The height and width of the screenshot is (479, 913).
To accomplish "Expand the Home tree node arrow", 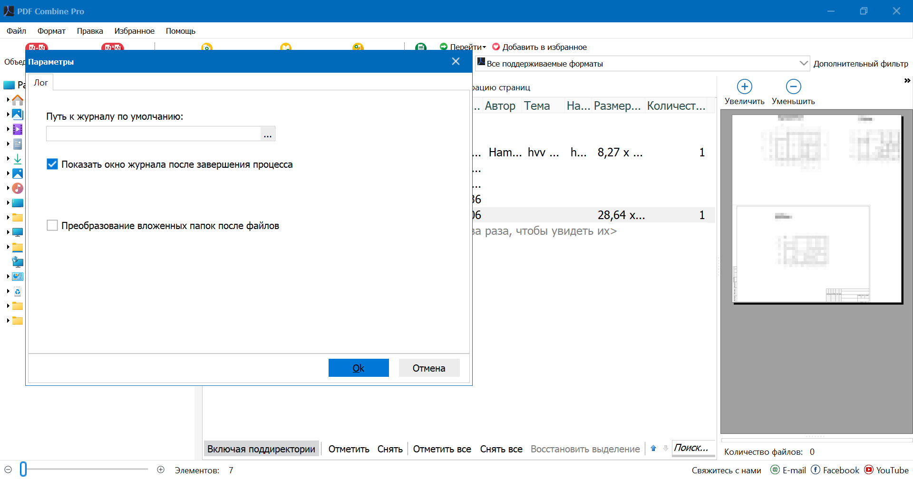I will pos(8,100).
